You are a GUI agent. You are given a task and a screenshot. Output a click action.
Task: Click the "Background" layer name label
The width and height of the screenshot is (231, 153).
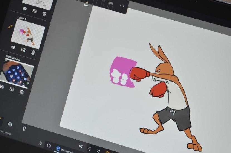coord(13,58)
